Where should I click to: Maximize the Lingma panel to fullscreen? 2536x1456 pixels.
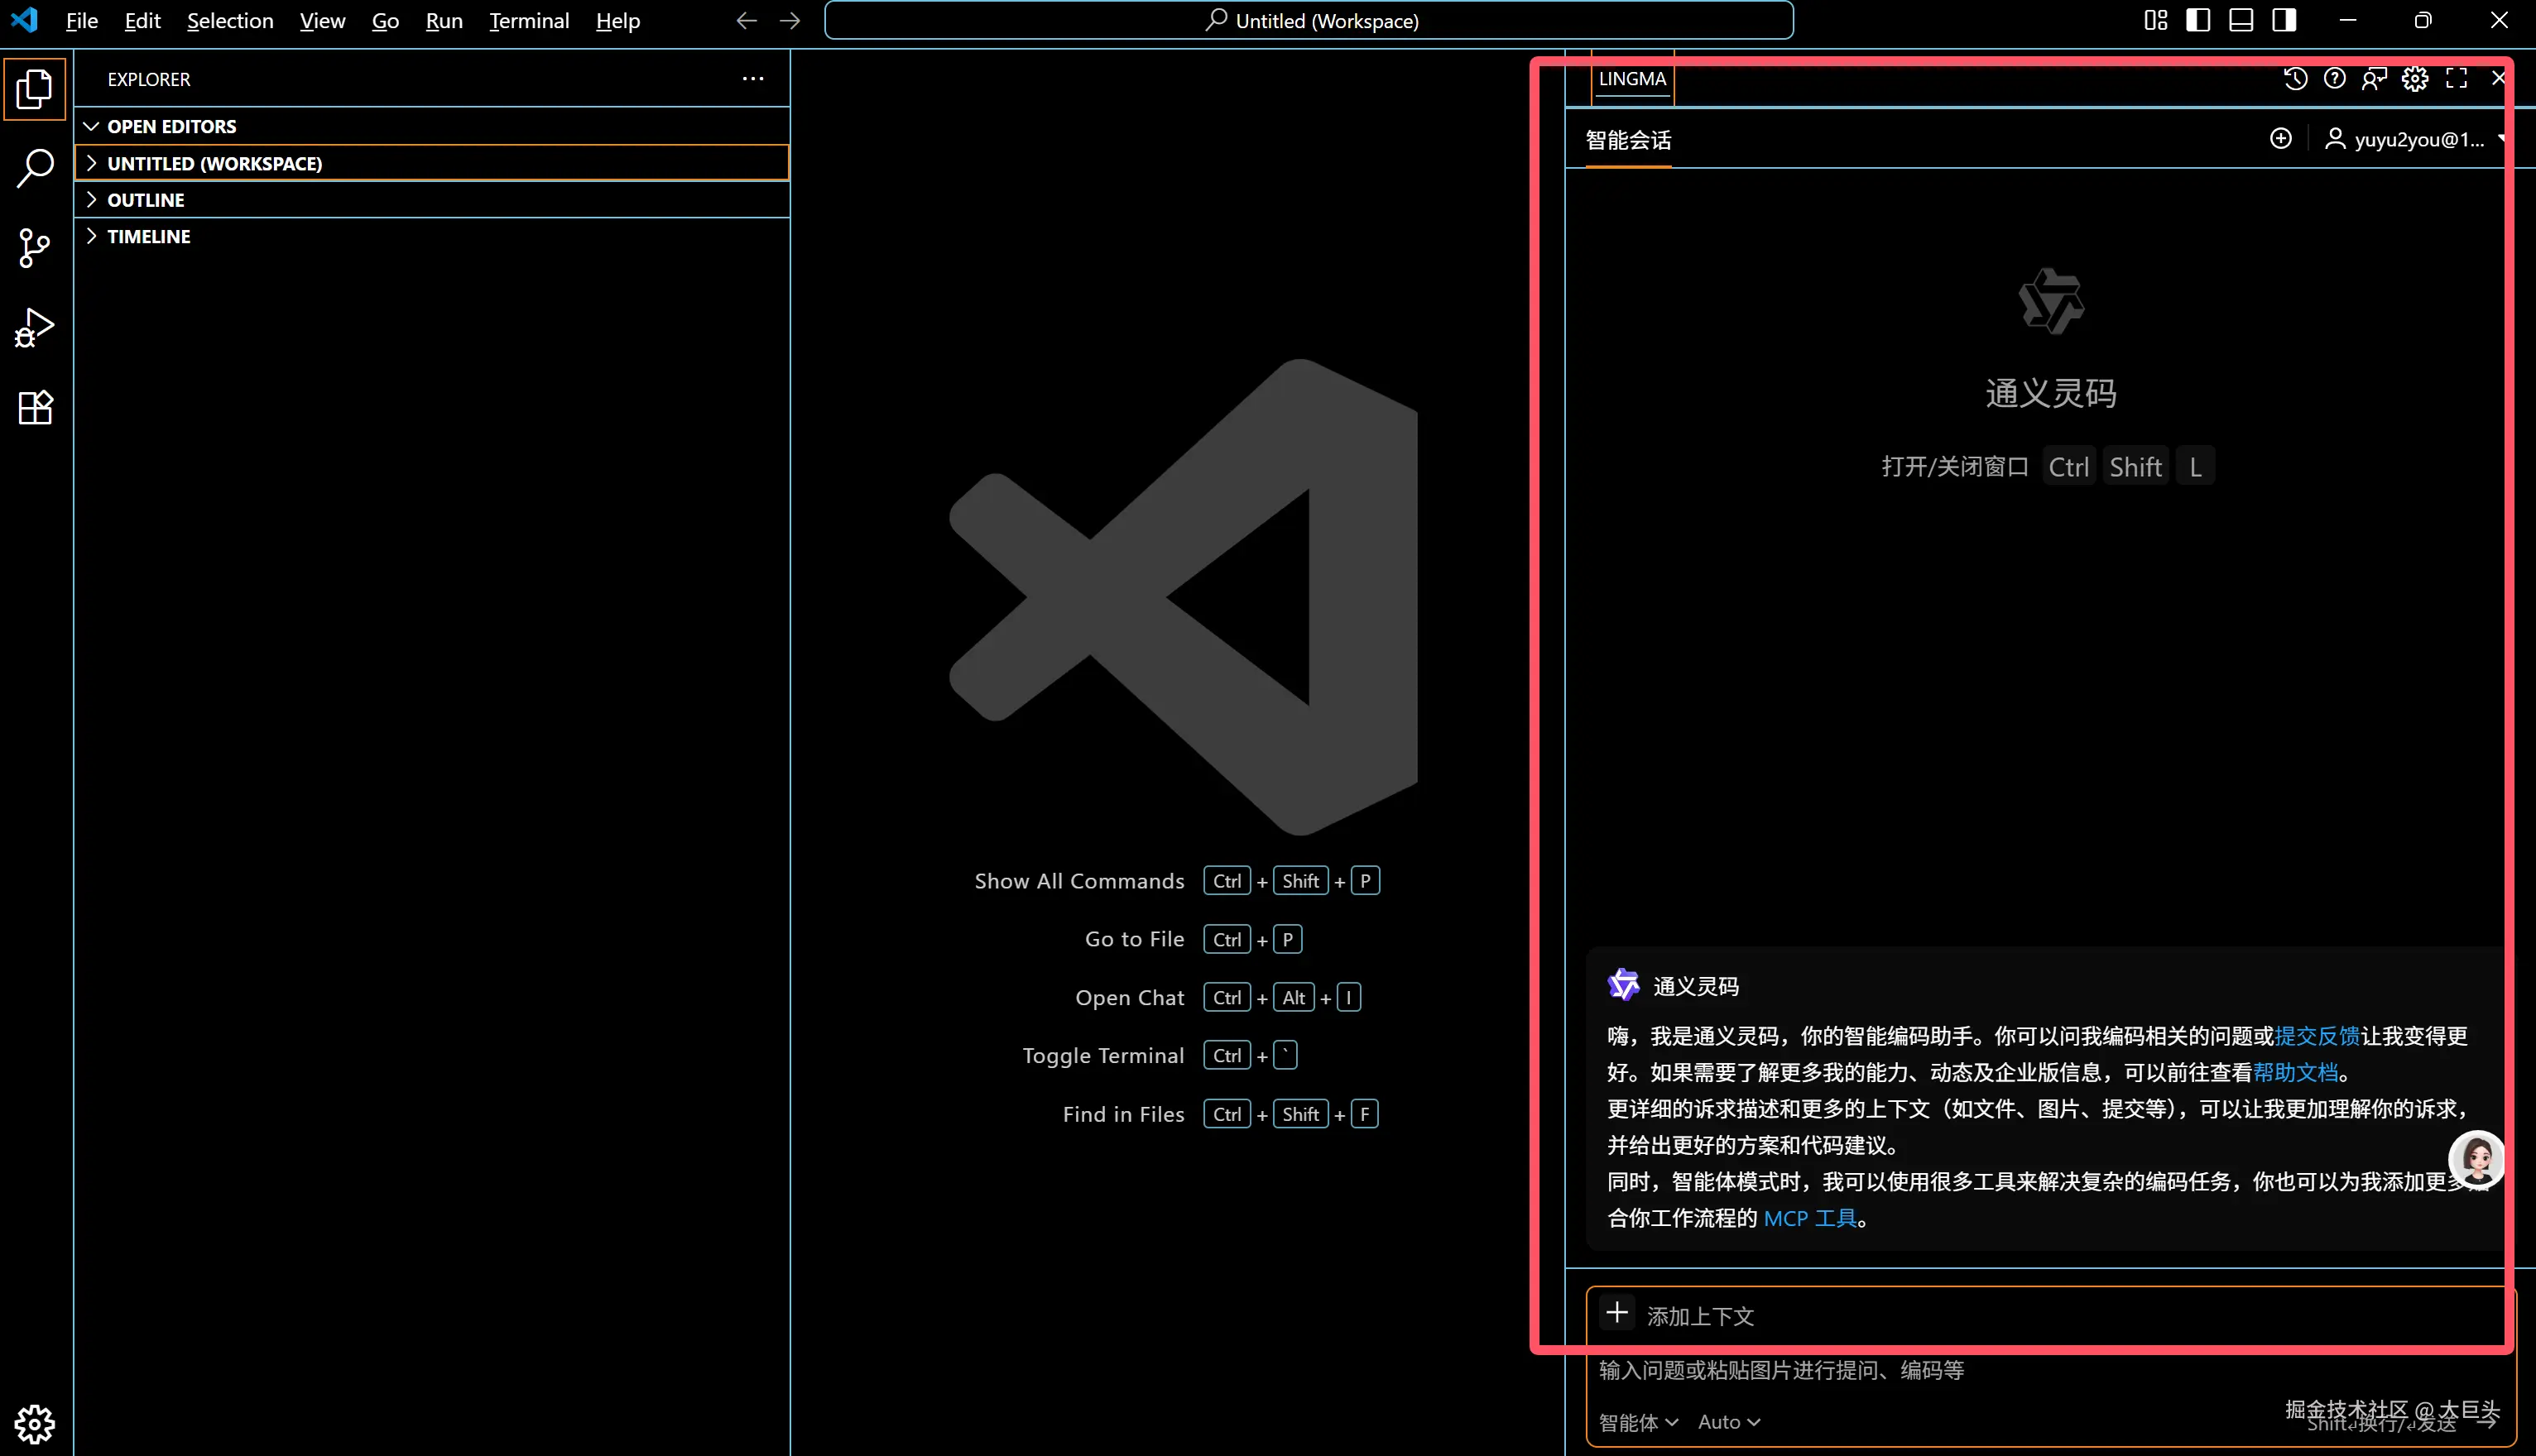(2456, 79)
